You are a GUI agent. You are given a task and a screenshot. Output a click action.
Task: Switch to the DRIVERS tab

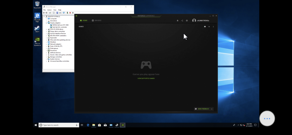coord(97,20)
